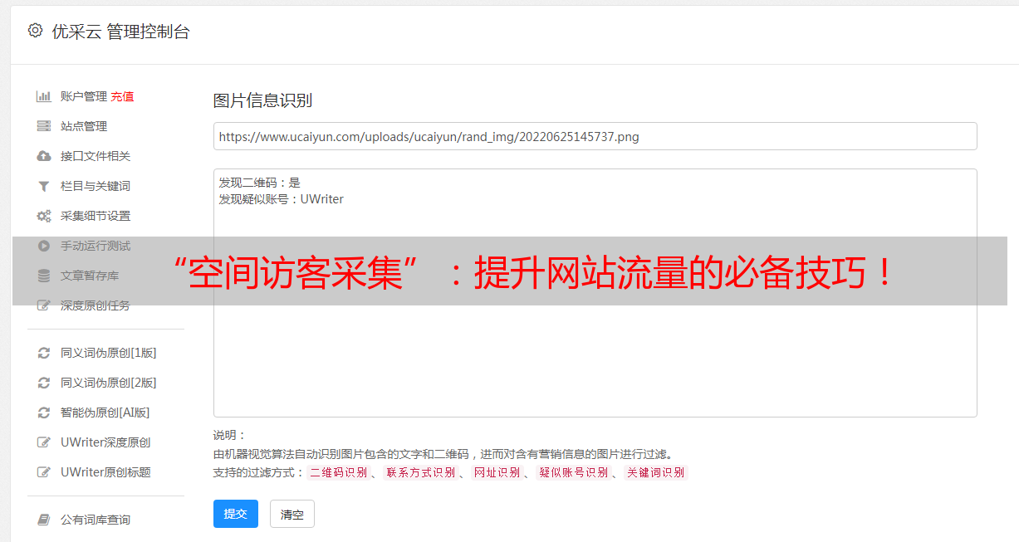Screen dimensions: 1019x542
Task: Click the edit icon next to UWriter深度原创
Action: click(x=44, y=442)
